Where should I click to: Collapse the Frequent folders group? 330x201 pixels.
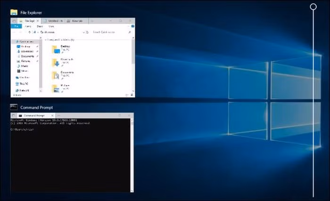[x=46, y=40]
